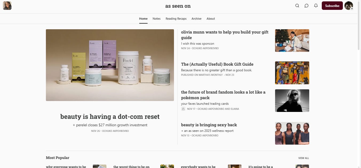
Task: Select the Home tab
Action: click(x=143, y=19)
